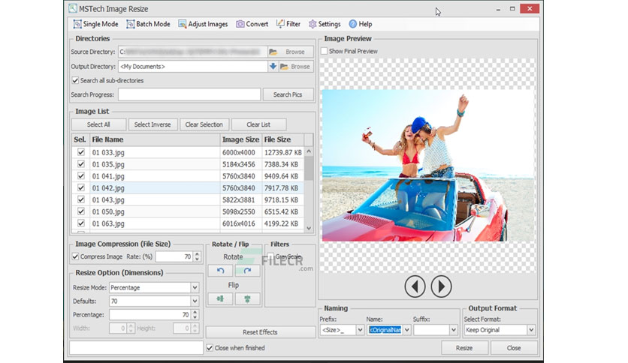The width and height of the screenshot is (628, 363).
Task: Click Select Inverse button
Action: 152,124
